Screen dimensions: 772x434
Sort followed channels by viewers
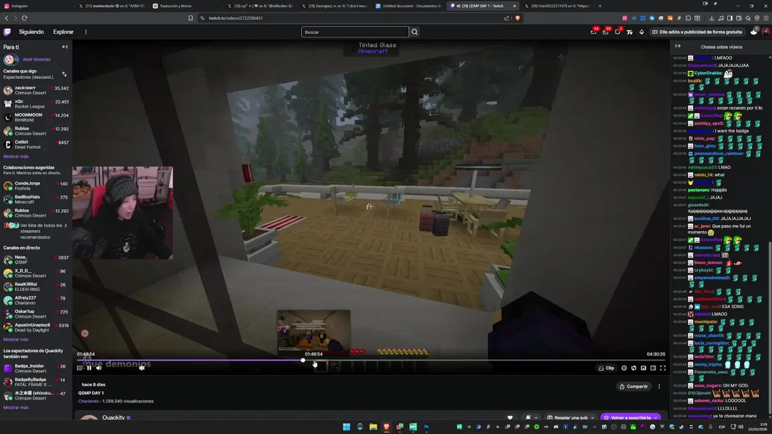click(64, 74)
